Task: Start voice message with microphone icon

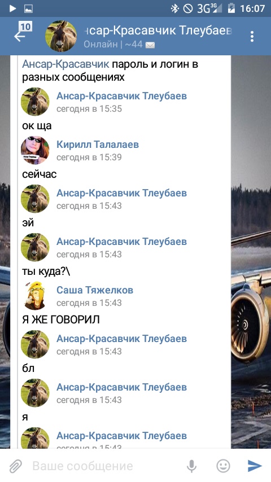Action: (191, 466)
